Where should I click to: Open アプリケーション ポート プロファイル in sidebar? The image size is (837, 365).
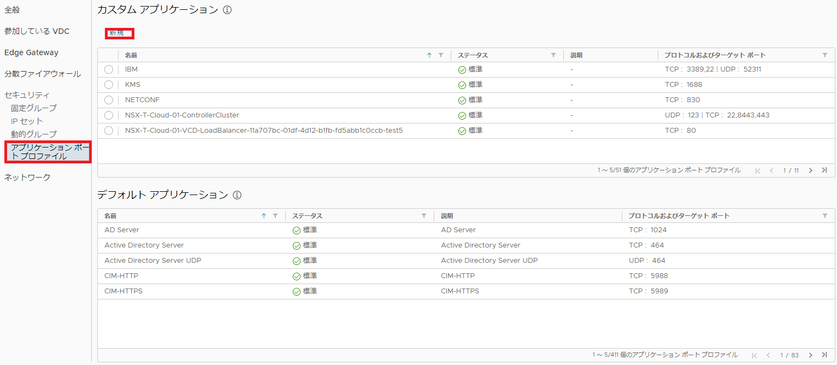(48, 152)
